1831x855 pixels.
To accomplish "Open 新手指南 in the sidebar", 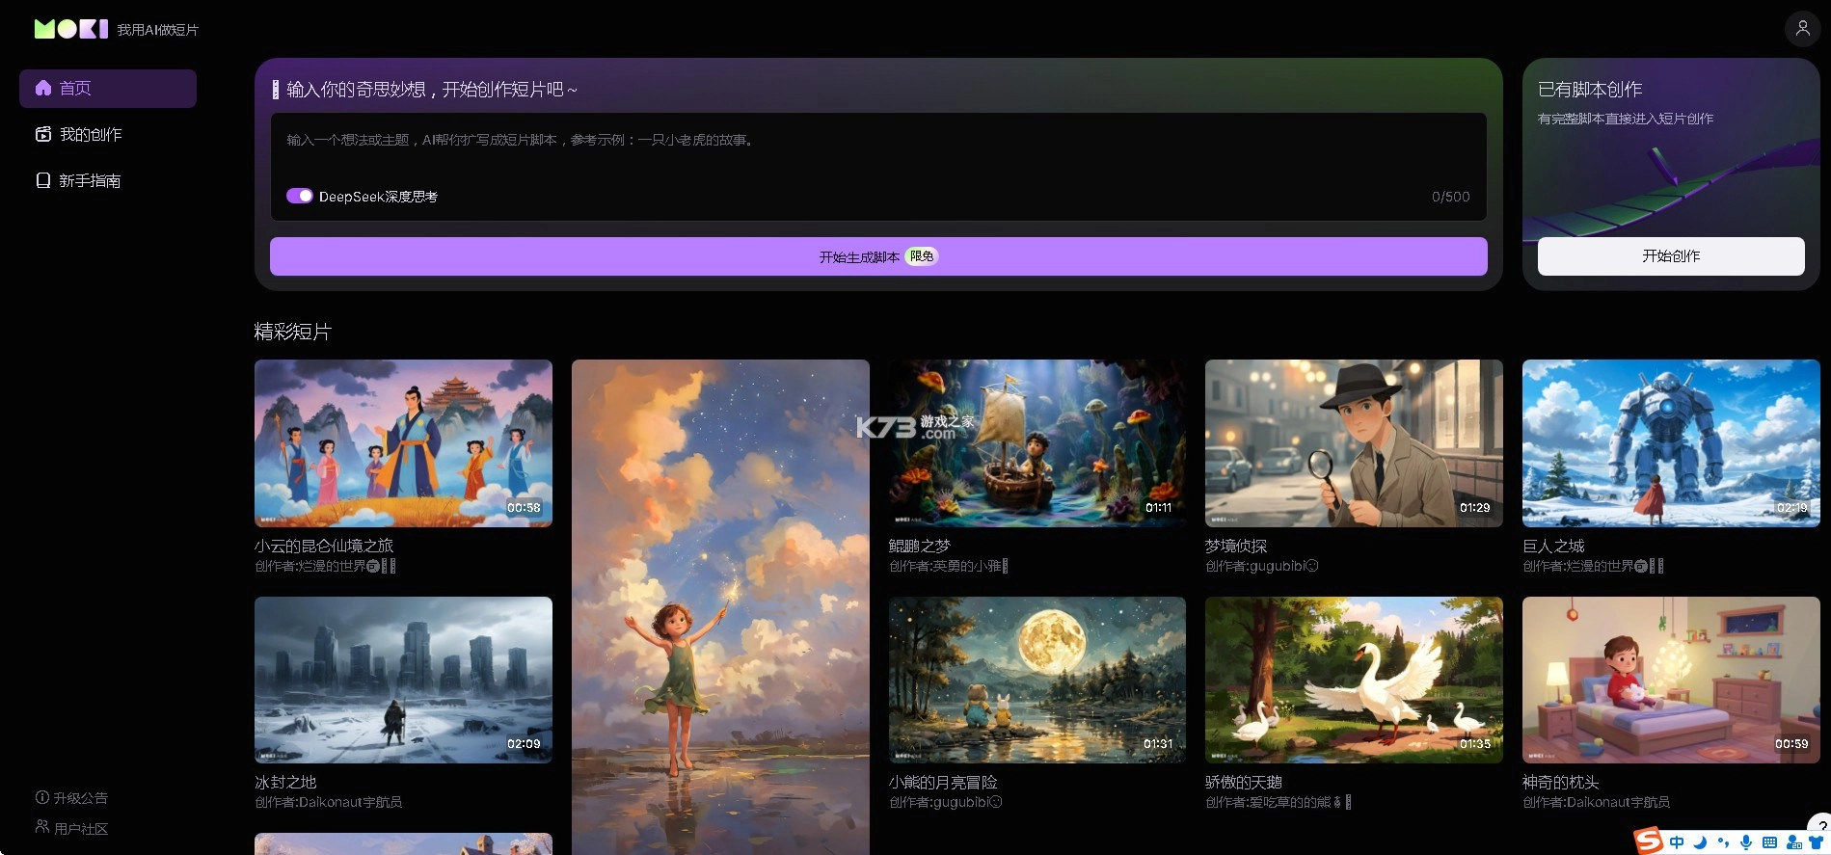I will [x=89, y=181].
